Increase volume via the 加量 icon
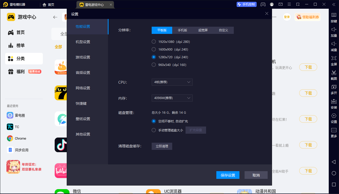The image size is (339, 194). click(334, 32)
